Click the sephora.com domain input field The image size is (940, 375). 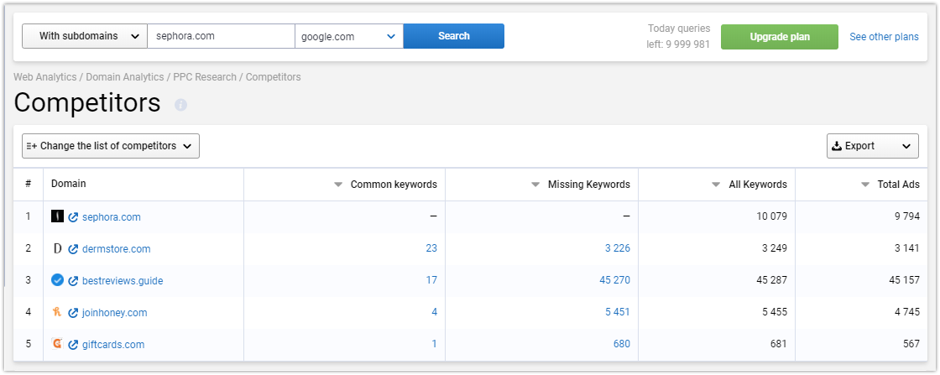[x=222, y=36]
